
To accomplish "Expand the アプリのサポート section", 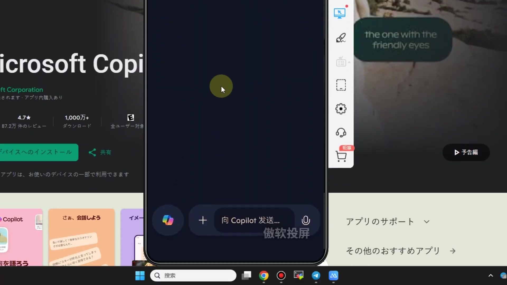I will click(x=388, y=222).
